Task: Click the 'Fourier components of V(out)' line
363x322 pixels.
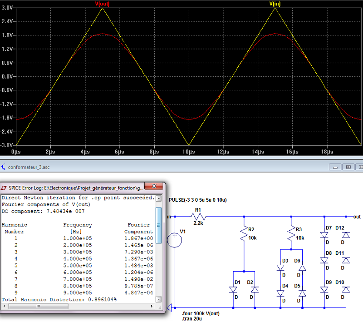Action: tap(46, 204)
